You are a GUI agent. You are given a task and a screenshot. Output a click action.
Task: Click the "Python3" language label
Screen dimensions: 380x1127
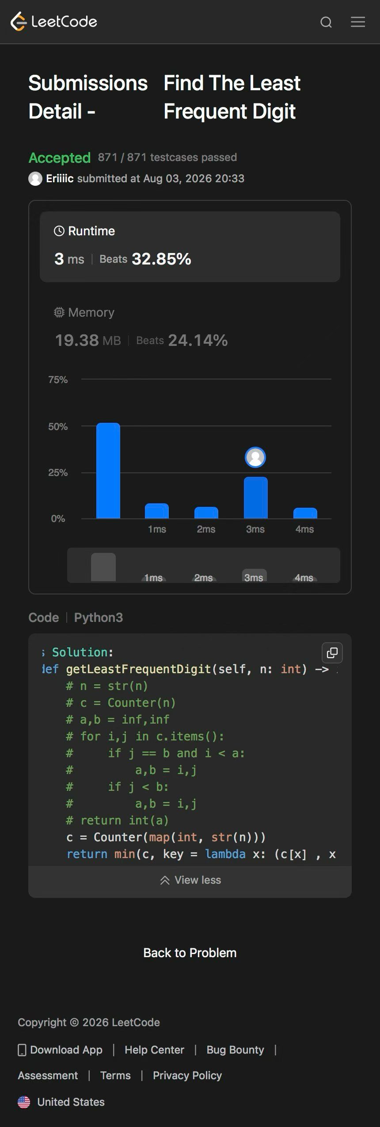[99, 617]
